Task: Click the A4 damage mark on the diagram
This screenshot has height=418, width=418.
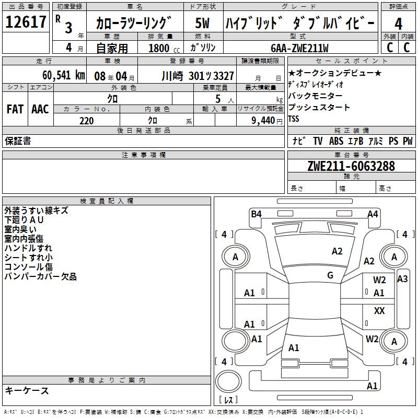Action: 373,214
